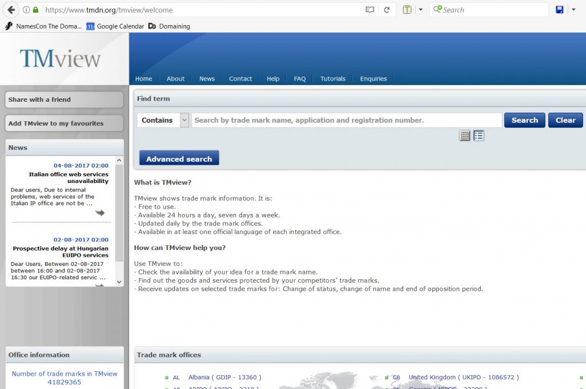The width and height of the screenshot is (586, 389).
Task: Toggle reader view icon in address bar
Action: coord(370,10)
